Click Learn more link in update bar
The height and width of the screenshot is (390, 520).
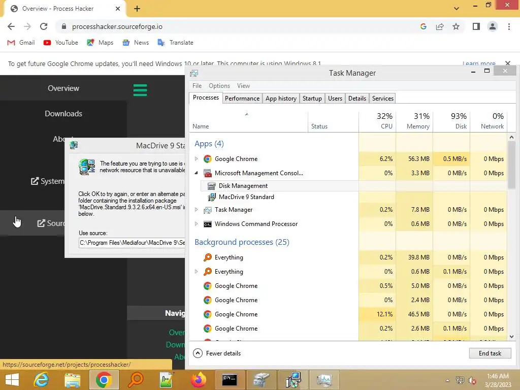(479, 63)
